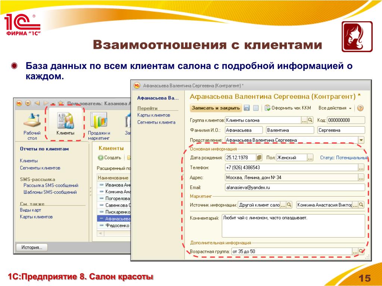Select the Федосенко row in clients list
This screenshot has width=382, height=286.
(x=114, y=225)
